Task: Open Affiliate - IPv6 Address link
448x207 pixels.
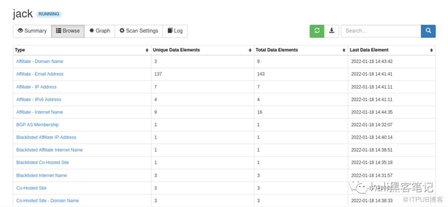Action: 39,99
